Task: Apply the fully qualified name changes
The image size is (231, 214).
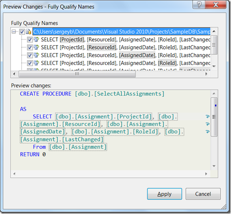Action: pos(164,194)
